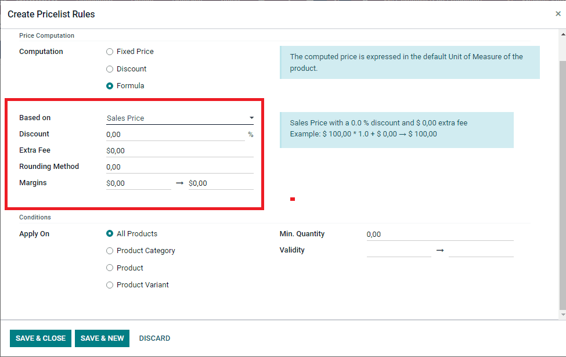Click the SAVE & CLOSE button

(x=40, y=338)
